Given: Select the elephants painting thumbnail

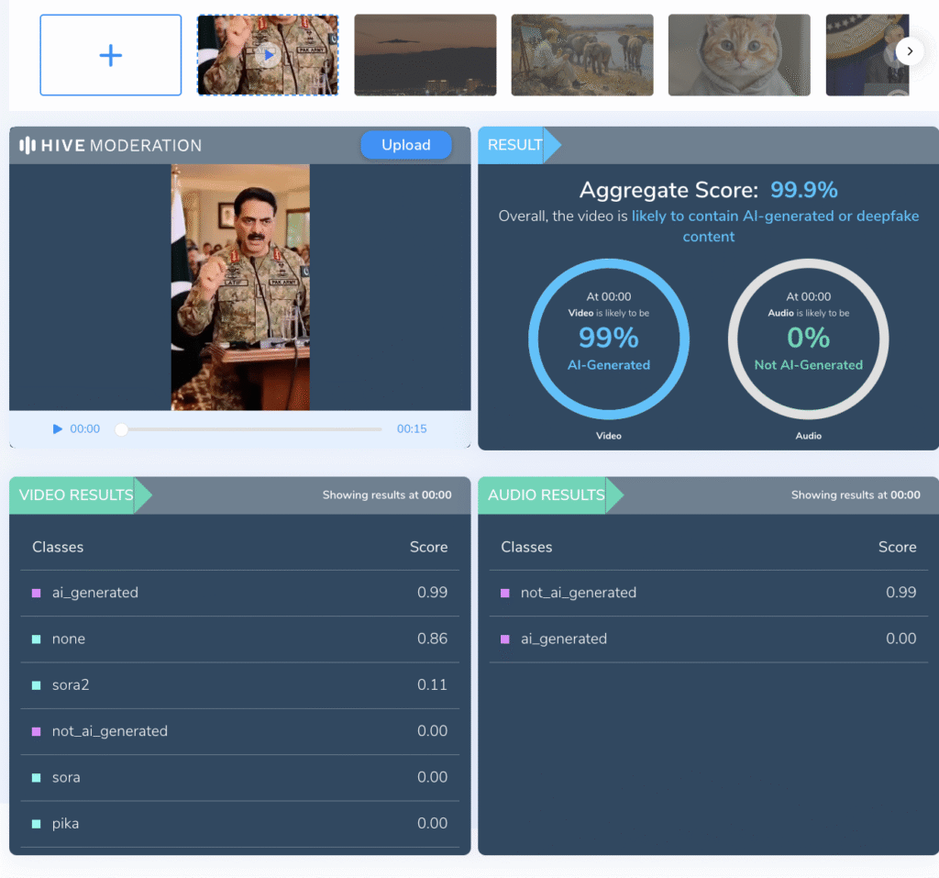Looking at the screenshot, I should pyautogui.click(x=581, y=55).
